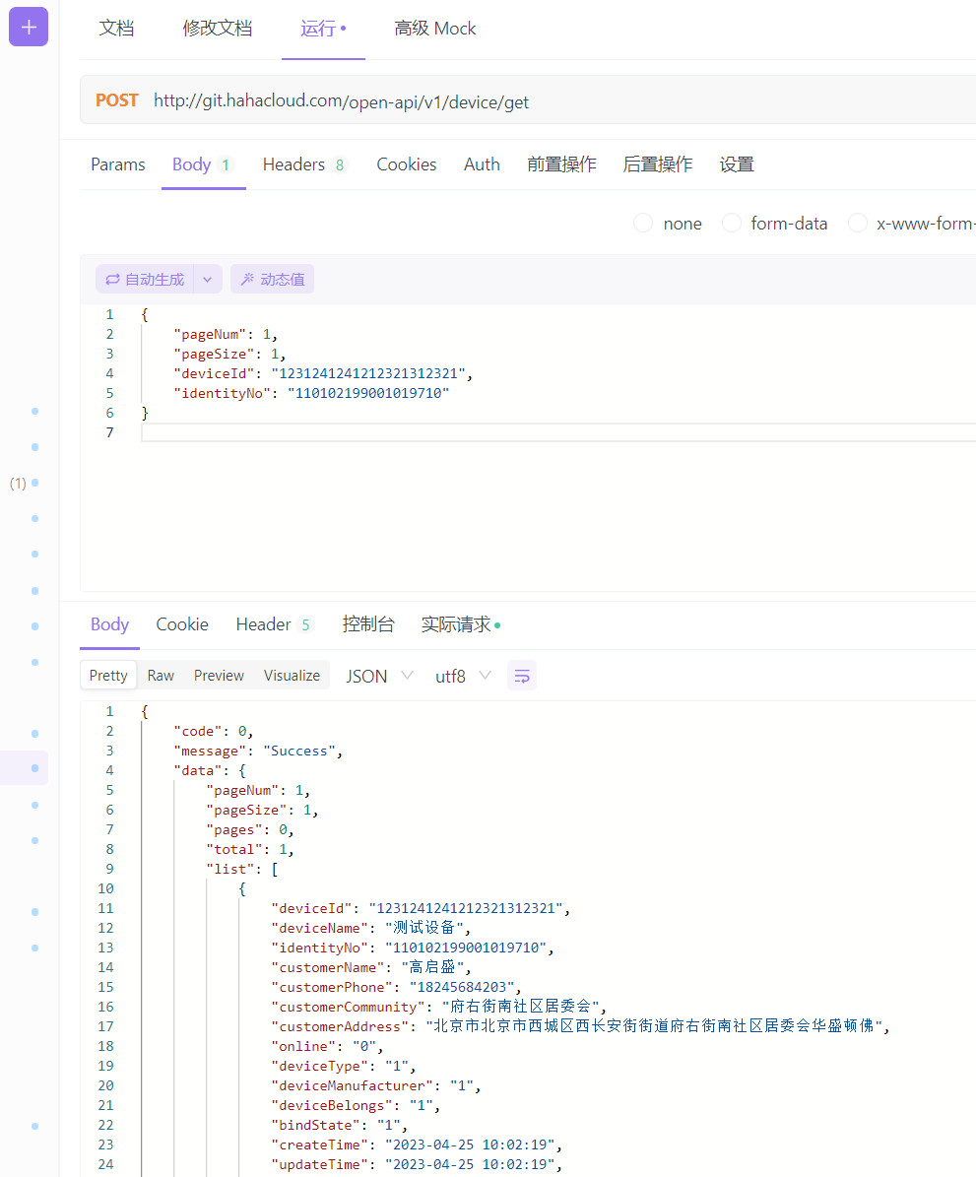
Task: Select the request Body tab with badge 1
Action: click(204, 164)
